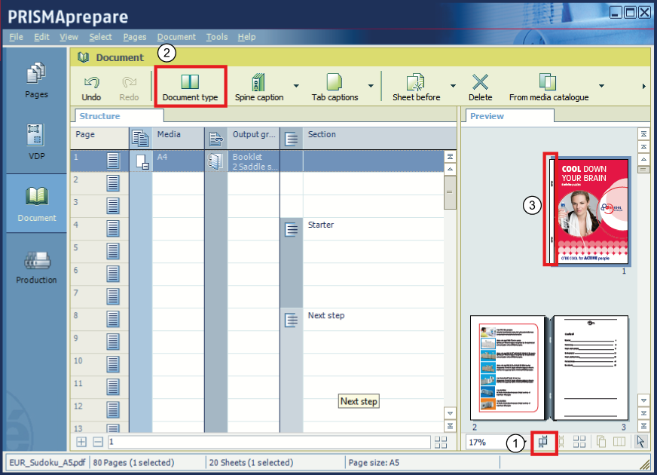Screen dimensions: 657x475
Task: Click the Spine caption icon
Action: pyautogui.click(x=258, y=81)
